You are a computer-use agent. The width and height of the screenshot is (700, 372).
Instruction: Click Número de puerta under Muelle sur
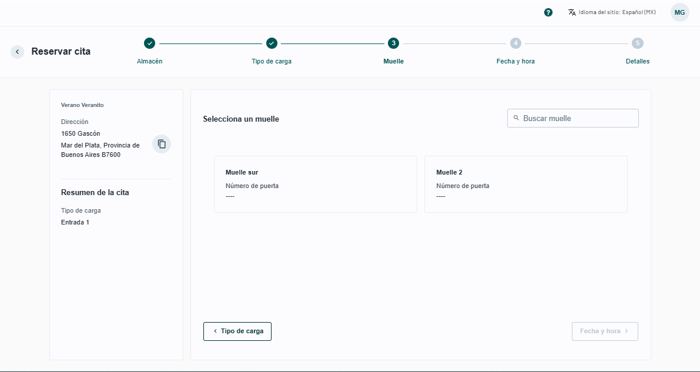pyautogui.click(x=252, y=186)
